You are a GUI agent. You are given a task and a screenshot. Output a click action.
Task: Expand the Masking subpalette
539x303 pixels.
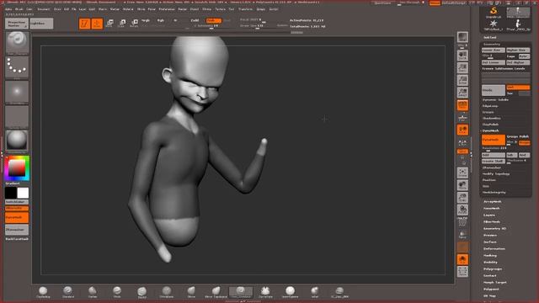(x=490, y=256)
